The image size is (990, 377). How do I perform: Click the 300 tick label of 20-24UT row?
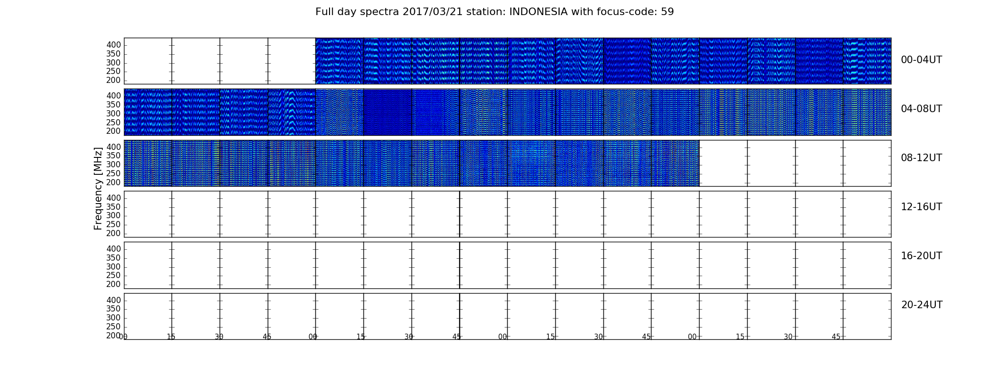coord(114,318)
